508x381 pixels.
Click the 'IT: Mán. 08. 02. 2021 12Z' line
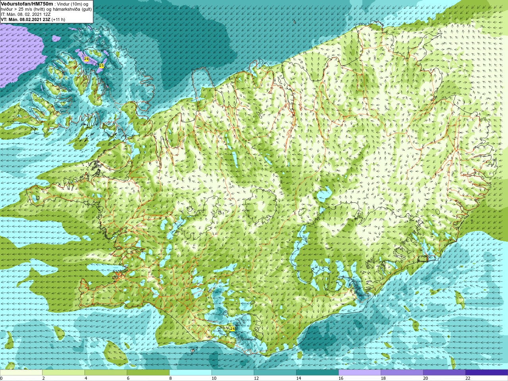26,14
